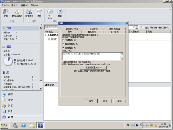
Task: Open the 代理 link in the sidebar
Action: (x=9, y=28)
